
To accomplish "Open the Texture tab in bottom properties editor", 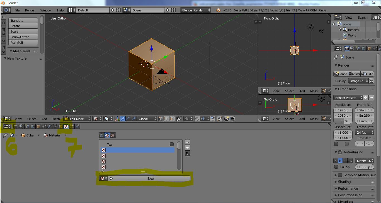I will pyautogui.click(x=66, y=126).
